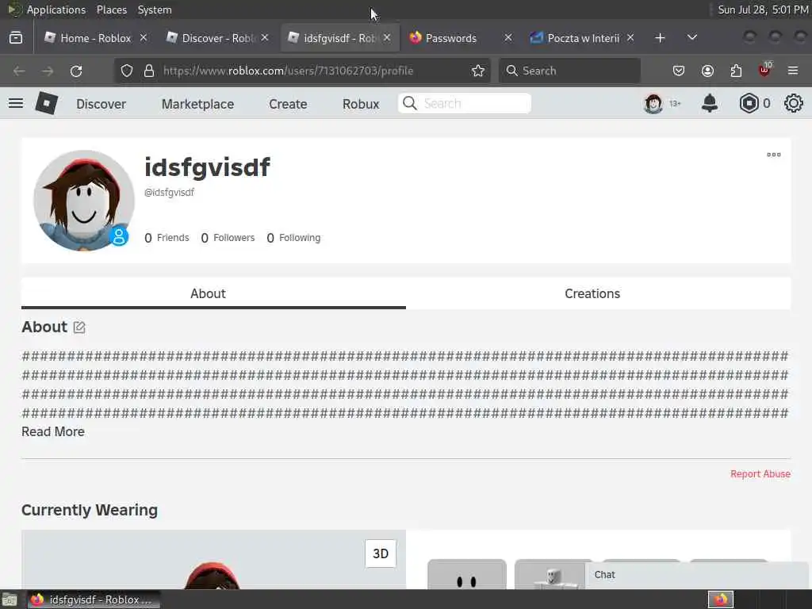Click the Roblox logo icon
This screenshot has width=812, height=609.
pos(46,104)
